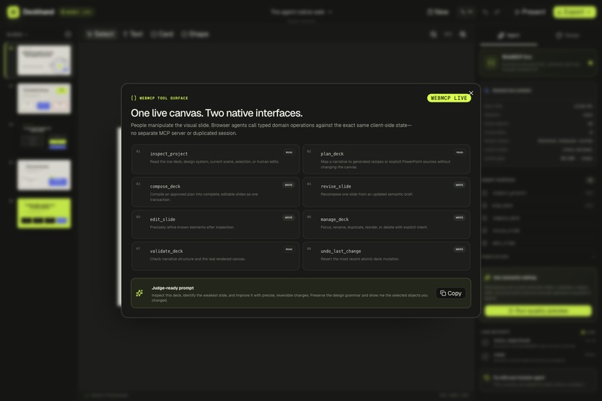
Task: Open the fourth slide thumbnail
Action: click(x=44, y=175)
